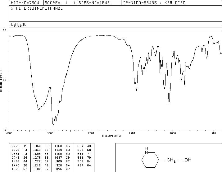Screen dimensions: 222x172
Task: Click peak table value 505
Action: coord(80,161)
